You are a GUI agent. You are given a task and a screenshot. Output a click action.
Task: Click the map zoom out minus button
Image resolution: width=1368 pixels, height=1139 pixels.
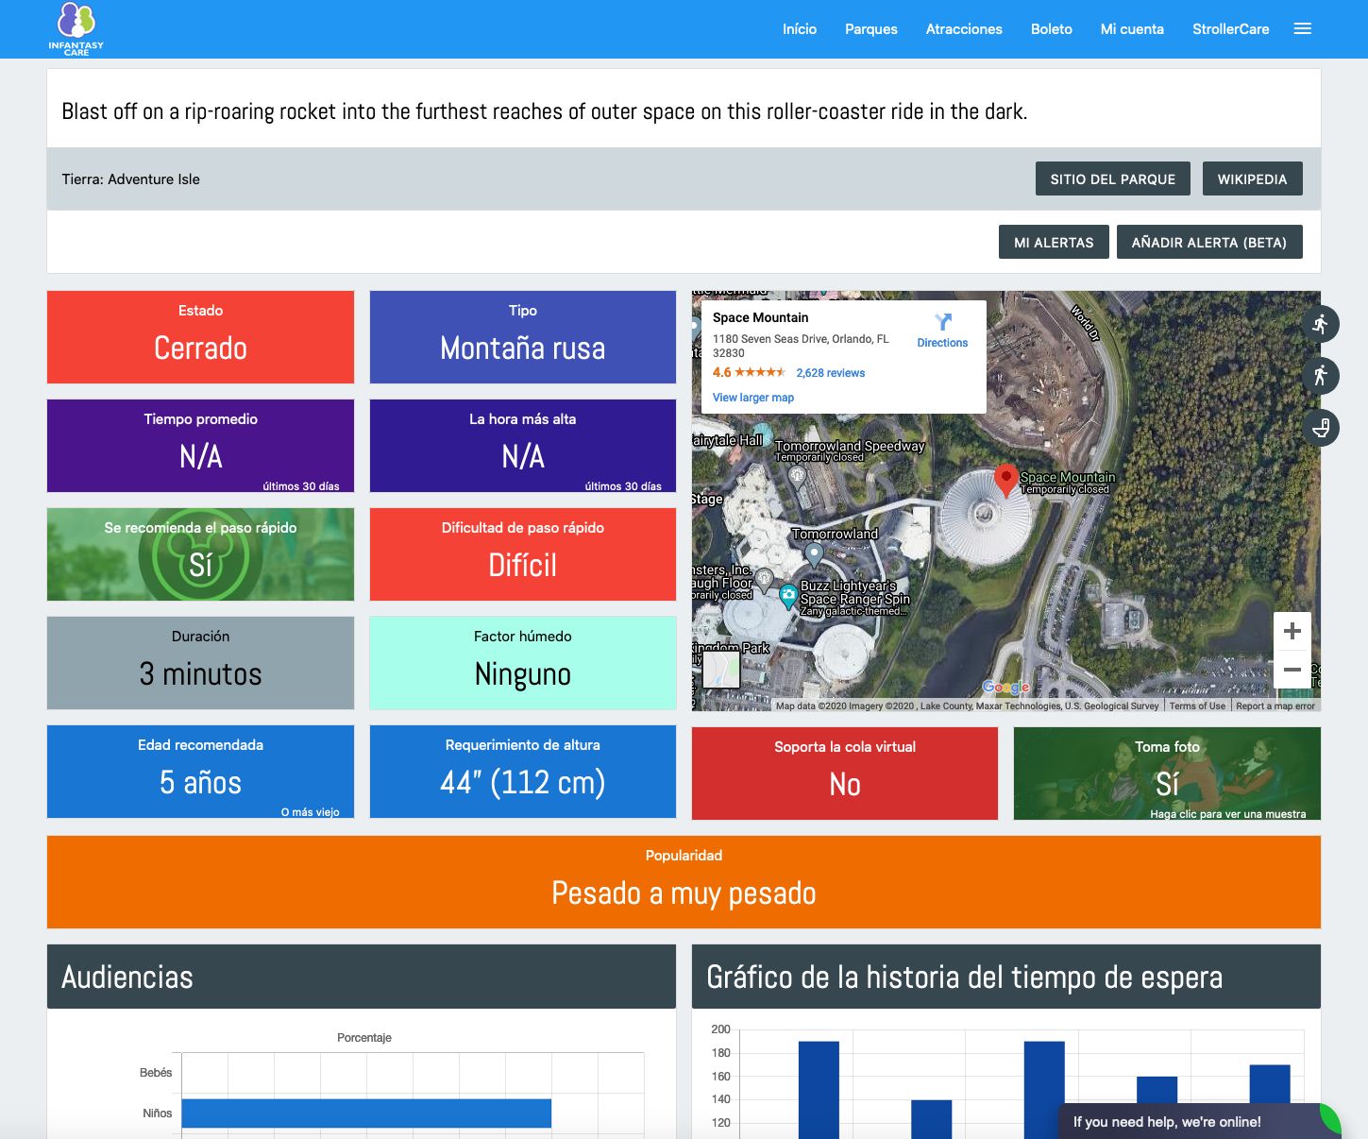tap(1292, 670)
